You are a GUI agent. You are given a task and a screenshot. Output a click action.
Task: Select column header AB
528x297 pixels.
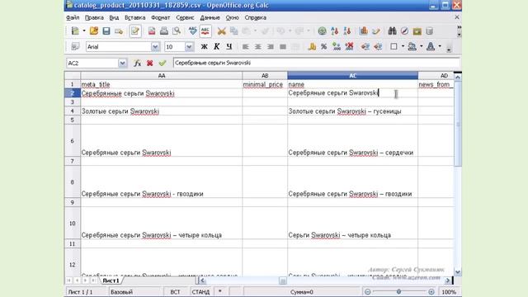coord(265,76)
